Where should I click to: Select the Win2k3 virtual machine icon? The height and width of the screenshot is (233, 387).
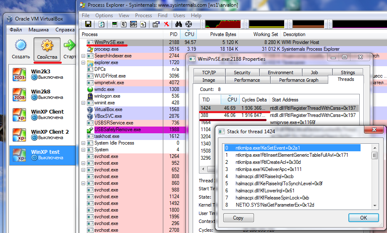19,74
